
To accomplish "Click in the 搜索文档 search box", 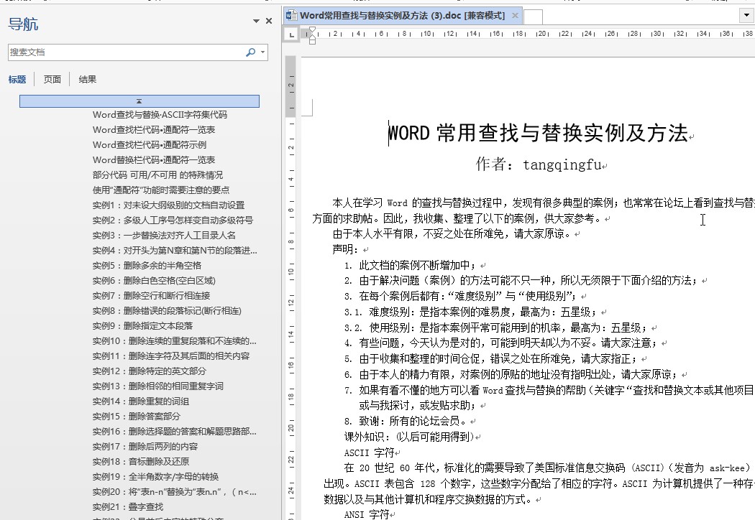I will tap(122, 52).
